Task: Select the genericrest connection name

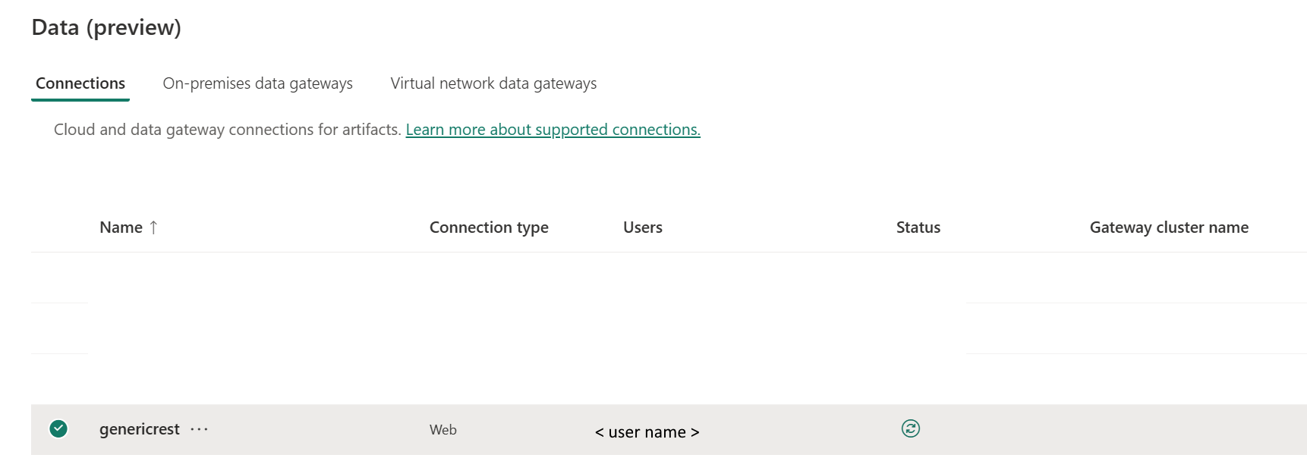Action: tap(140, 429)
